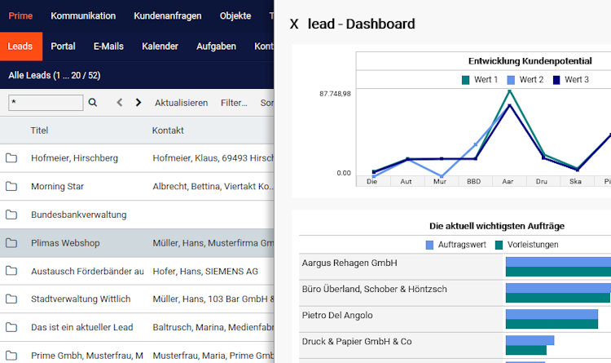The height and width of the screenshot is (363, 611).
Task: Toggle Wert 3 series in chart legend
Action: point(570,80)
